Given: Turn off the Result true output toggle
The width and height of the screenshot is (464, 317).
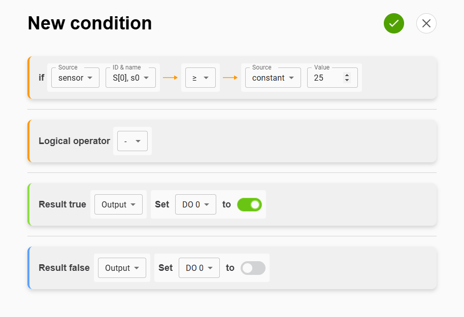Looking at the screenshot, I should (x=249, y=204).
